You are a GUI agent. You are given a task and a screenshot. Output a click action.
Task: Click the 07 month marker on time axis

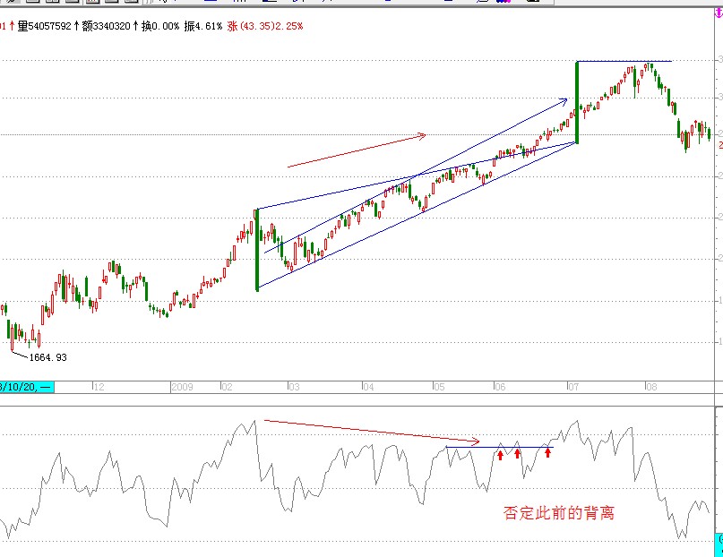[572, 387]
